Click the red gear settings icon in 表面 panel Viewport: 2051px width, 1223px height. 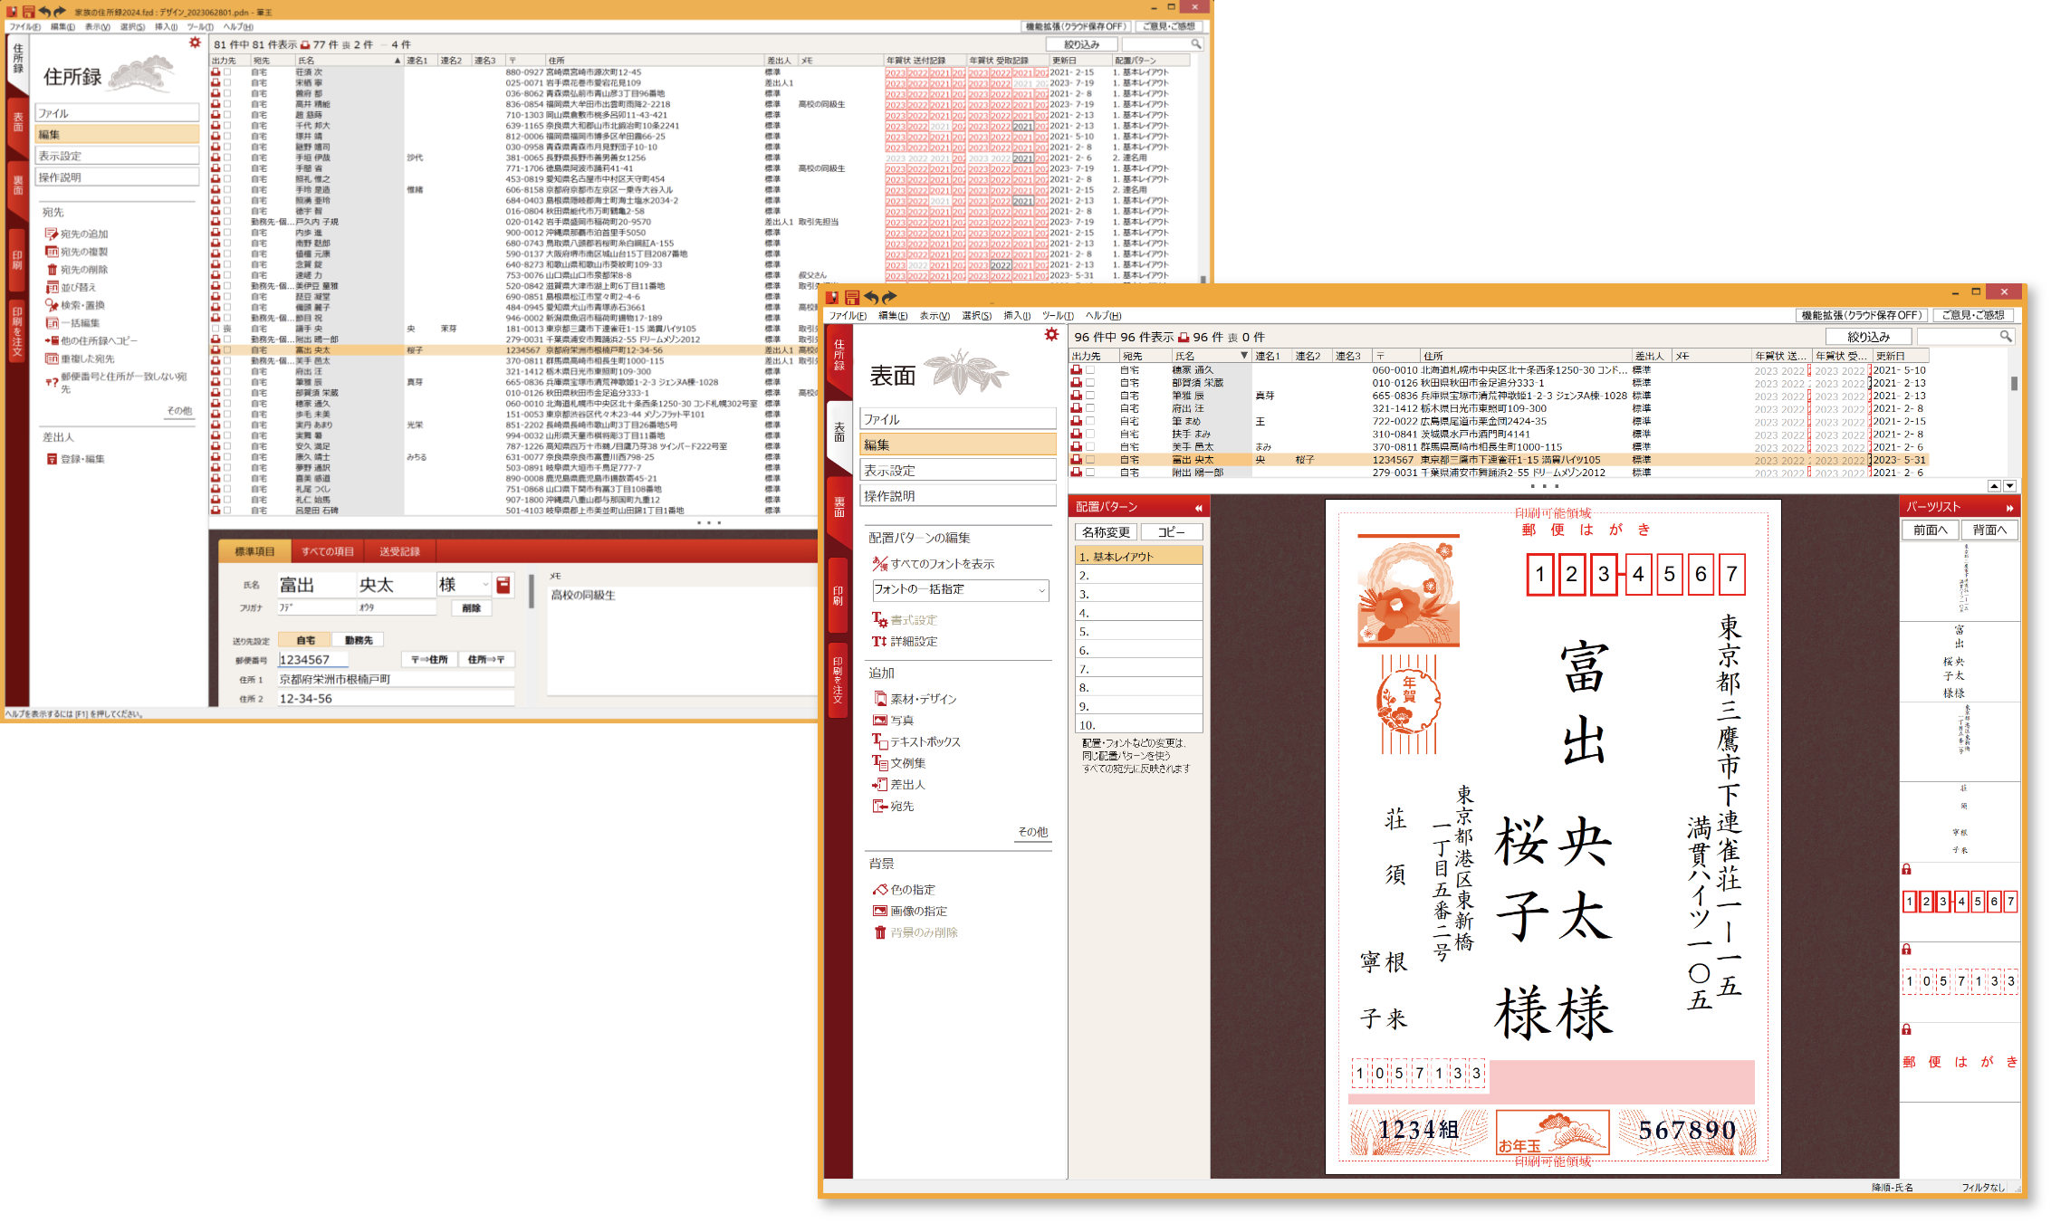[x=1050, y=335]
